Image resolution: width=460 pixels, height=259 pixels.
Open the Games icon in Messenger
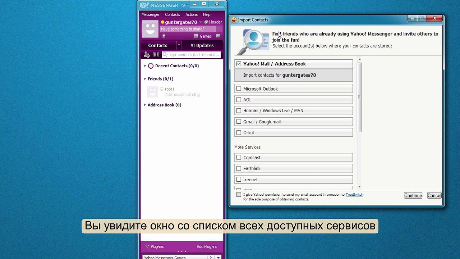coord(196,36)
